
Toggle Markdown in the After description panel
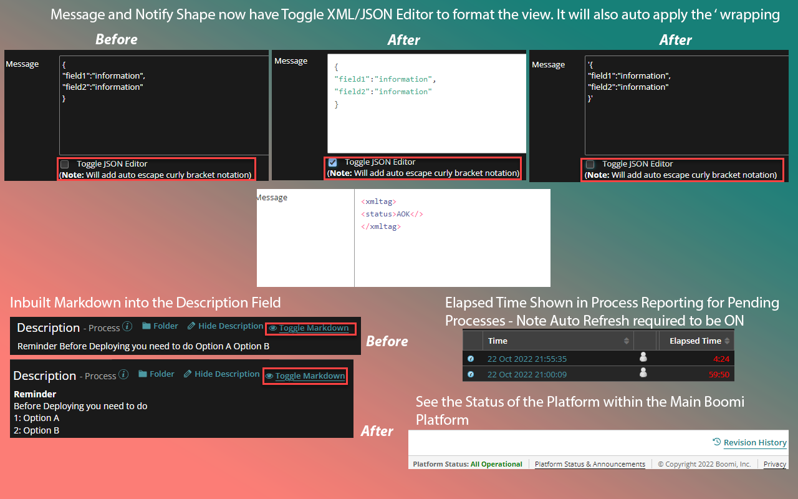310,375
